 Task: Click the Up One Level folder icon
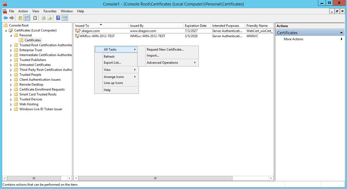click(x=20, y=18)
